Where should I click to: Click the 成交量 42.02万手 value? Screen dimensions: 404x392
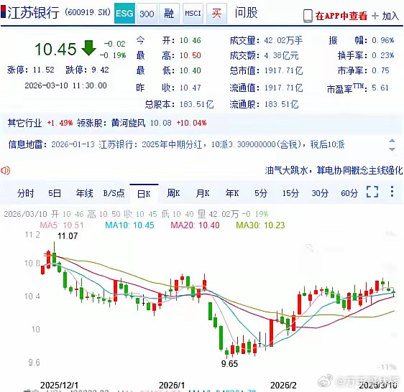[283, 40]
